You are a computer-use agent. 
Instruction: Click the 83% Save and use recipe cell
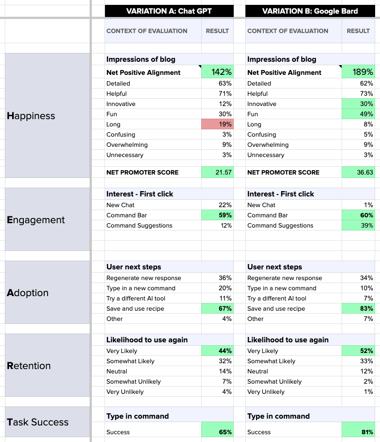coord(358,309)
